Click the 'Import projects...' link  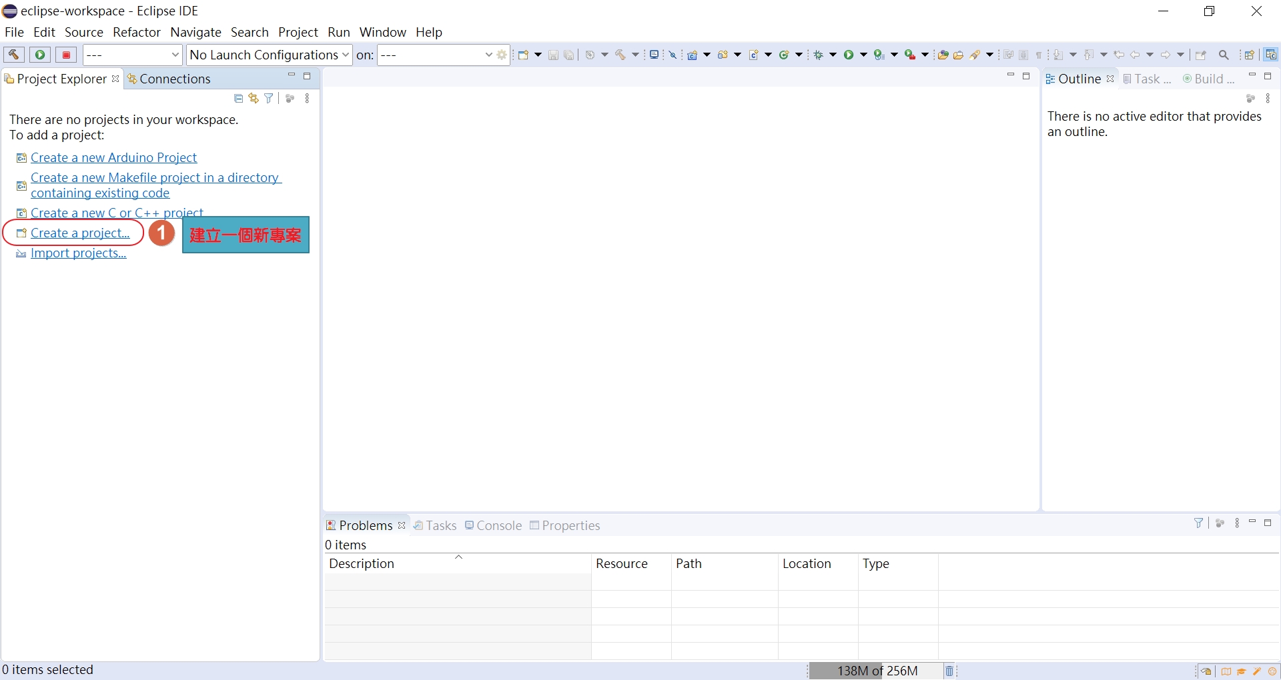point(78,253)
